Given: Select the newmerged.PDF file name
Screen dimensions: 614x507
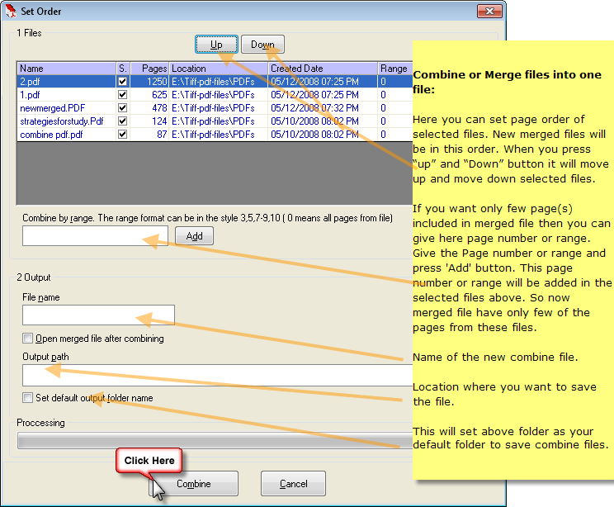Looking at the screenshot, I should 53,107.
